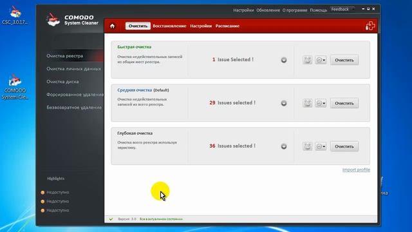This screenshot has width=412, height=232.
Task: Open the Настройки tab in the red bar
Action: [201, 26]
